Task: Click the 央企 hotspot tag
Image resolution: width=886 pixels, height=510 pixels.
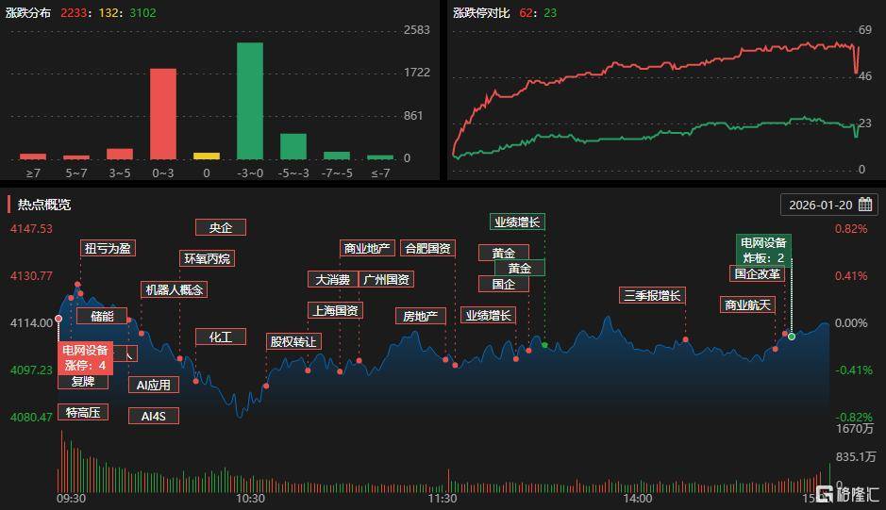Action: (220, 227)
